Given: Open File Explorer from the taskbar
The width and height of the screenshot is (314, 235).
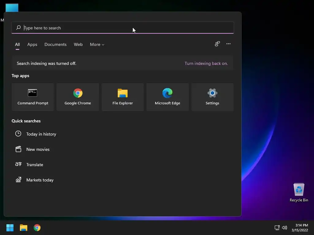Looking at the screenshot, I should 23,228.
